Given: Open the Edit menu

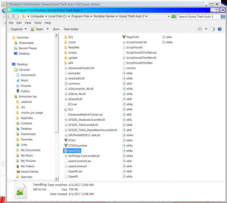Looking at the screenshot, I should (19, 23).
